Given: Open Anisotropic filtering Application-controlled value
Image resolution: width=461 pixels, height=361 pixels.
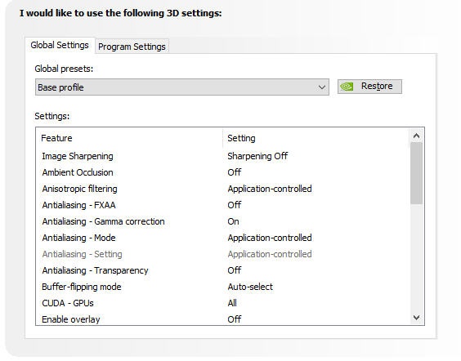Looking at the screenshot, I should tap(270, 189).
